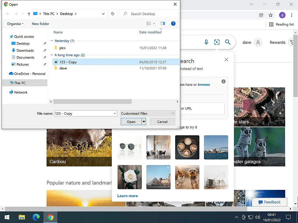Open the Customised Files file type dropdown

[x=148, y=113]
